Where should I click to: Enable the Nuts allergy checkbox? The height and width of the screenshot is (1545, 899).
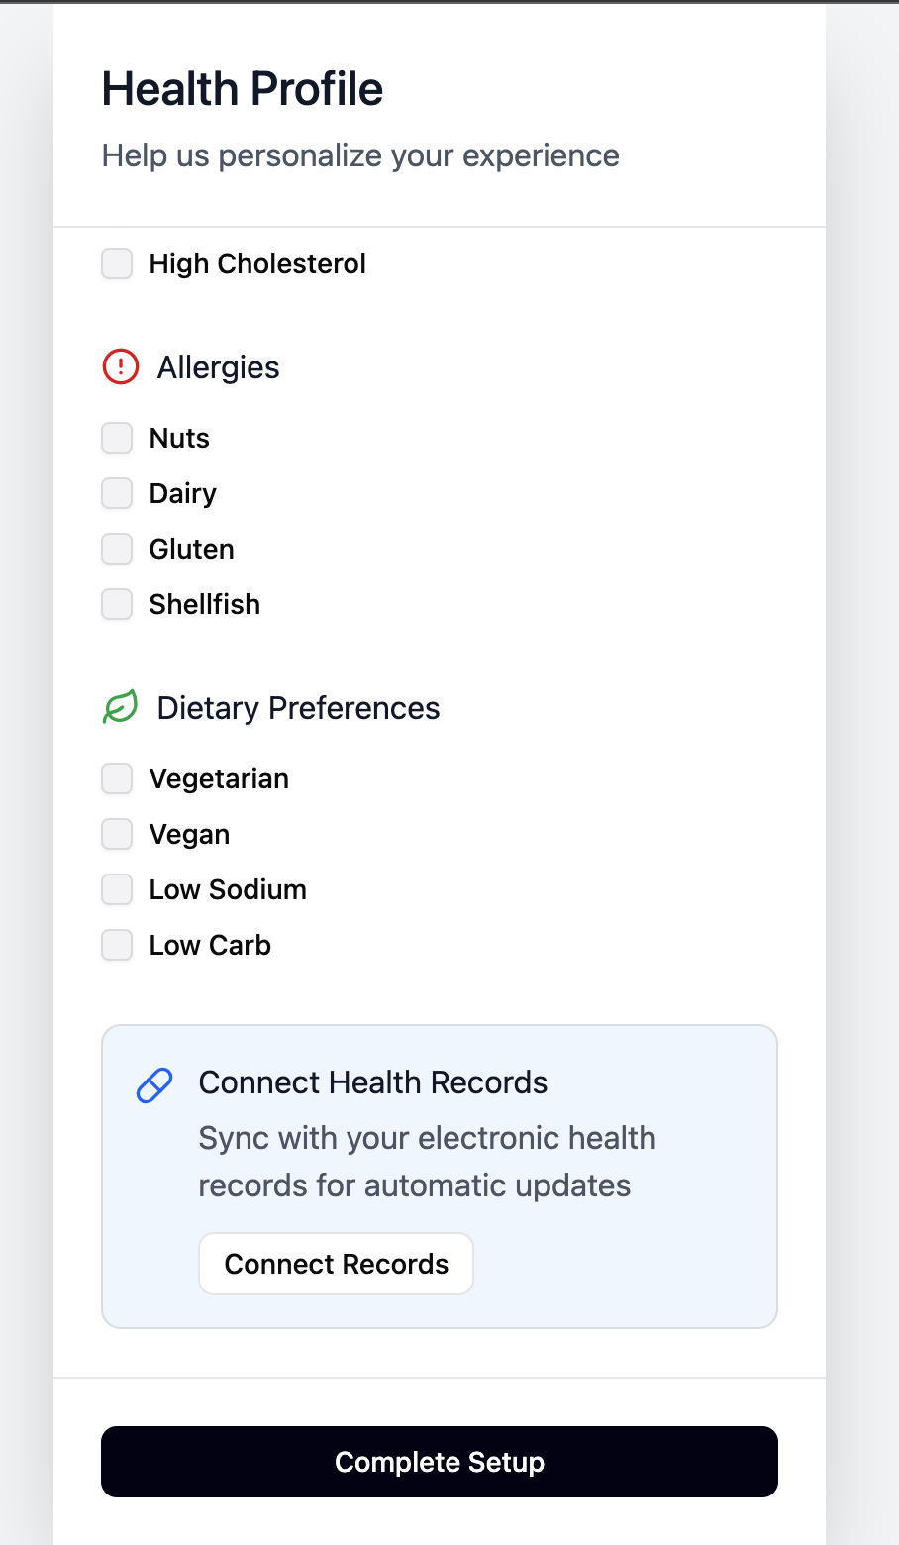tap(117, 439)
